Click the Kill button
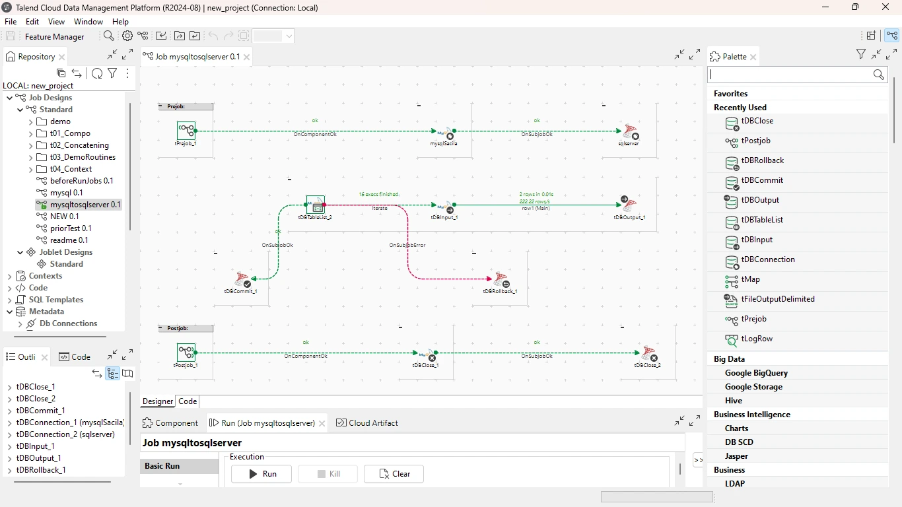The height and width of the screenshot is (507, 902). tap(328, 474)
